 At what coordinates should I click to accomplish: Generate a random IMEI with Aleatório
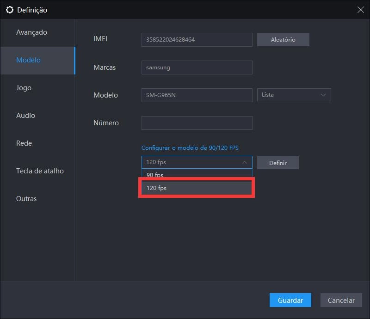pos(283,40)
